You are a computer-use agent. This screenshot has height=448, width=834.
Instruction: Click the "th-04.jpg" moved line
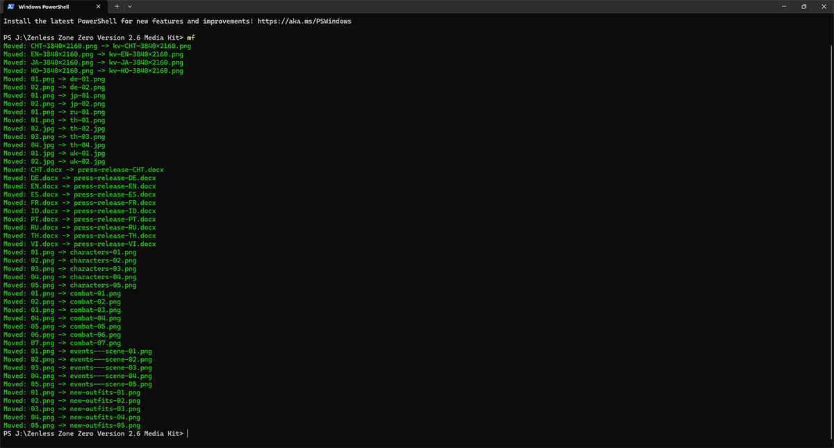pos(54,145)
